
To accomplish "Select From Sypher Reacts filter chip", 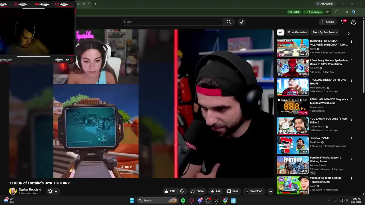I will [x=325, y=32].
